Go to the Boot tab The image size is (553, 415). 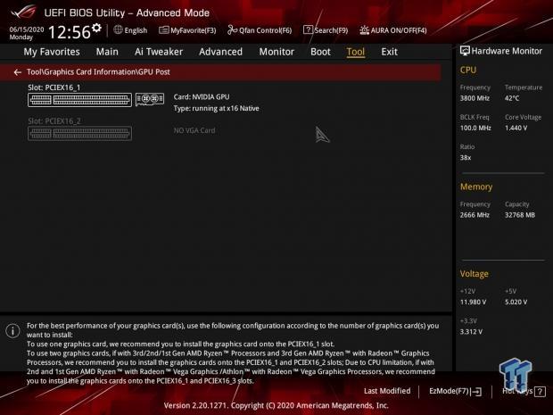(320, 52)
